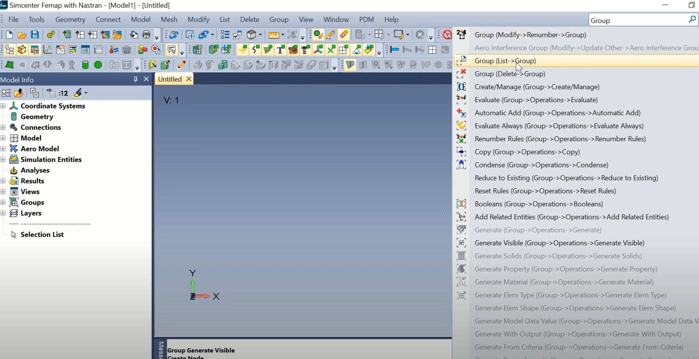Click the XY chart plotting icon

[47, 50]
